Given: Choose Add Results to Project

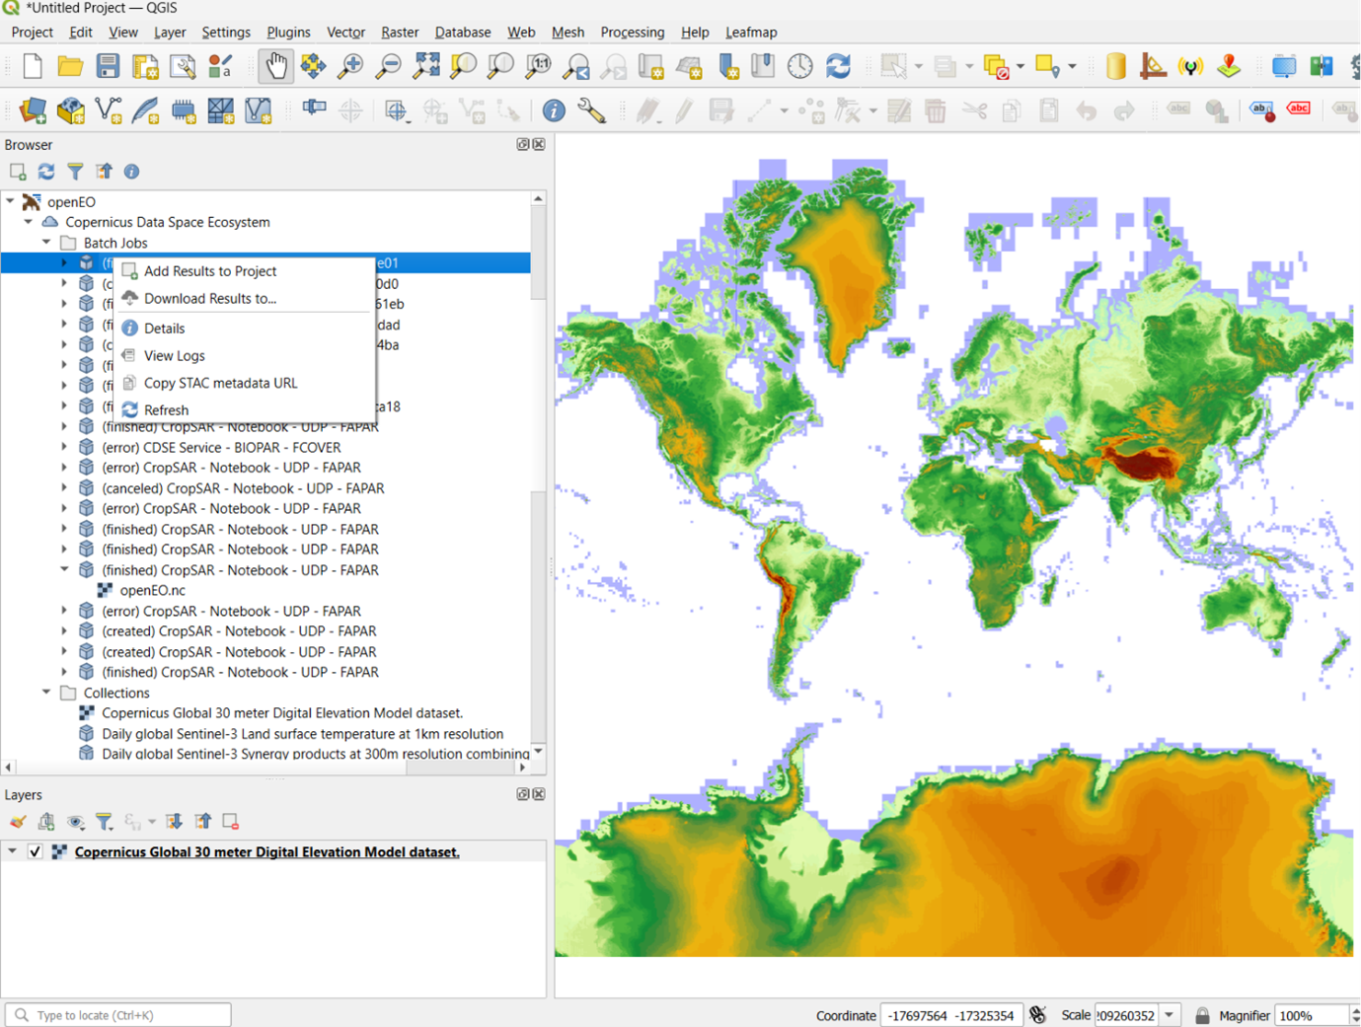Looking at the screenshot, I should [x=211, y=270].
